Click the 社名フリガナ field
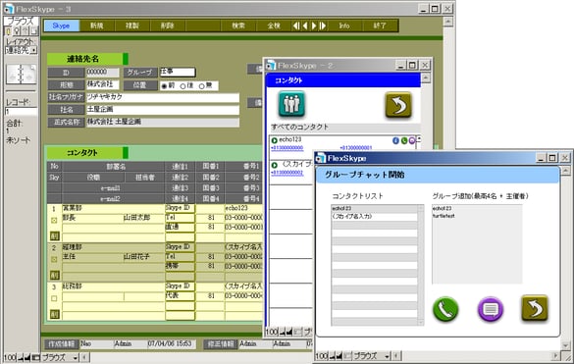The width and height of the screenshot is (574, 364). pyautogui.click(x=163, y=97)
